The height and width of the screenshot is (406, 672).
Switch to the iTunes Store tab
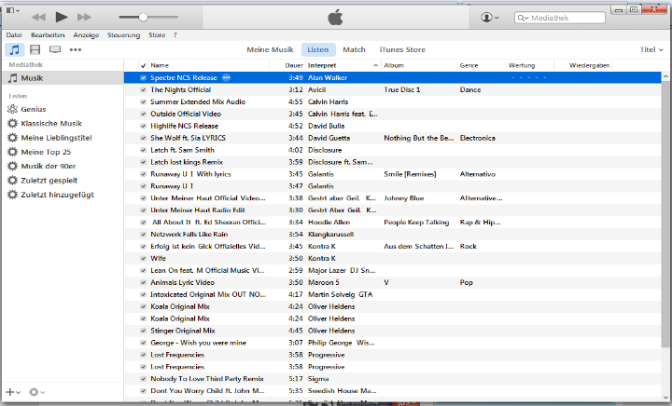(402, 49)
